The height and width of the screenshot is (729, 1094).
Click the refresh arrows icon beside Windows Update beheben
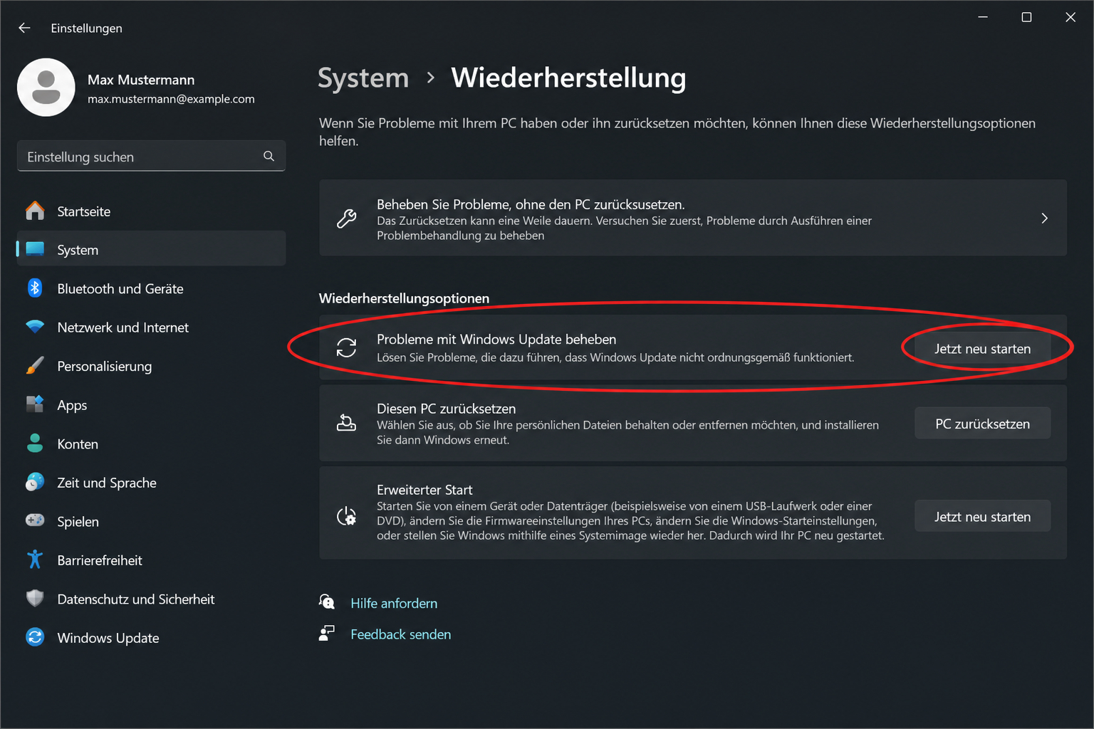pyautogui.click(x=347, y=347)
